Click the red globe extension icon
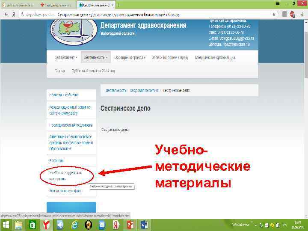 293,15
